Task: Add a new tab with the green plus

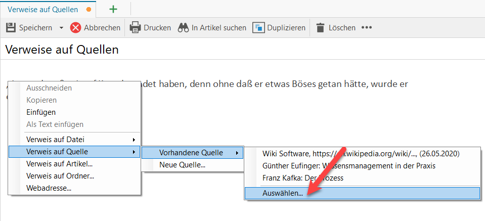Action: (113, 9)
